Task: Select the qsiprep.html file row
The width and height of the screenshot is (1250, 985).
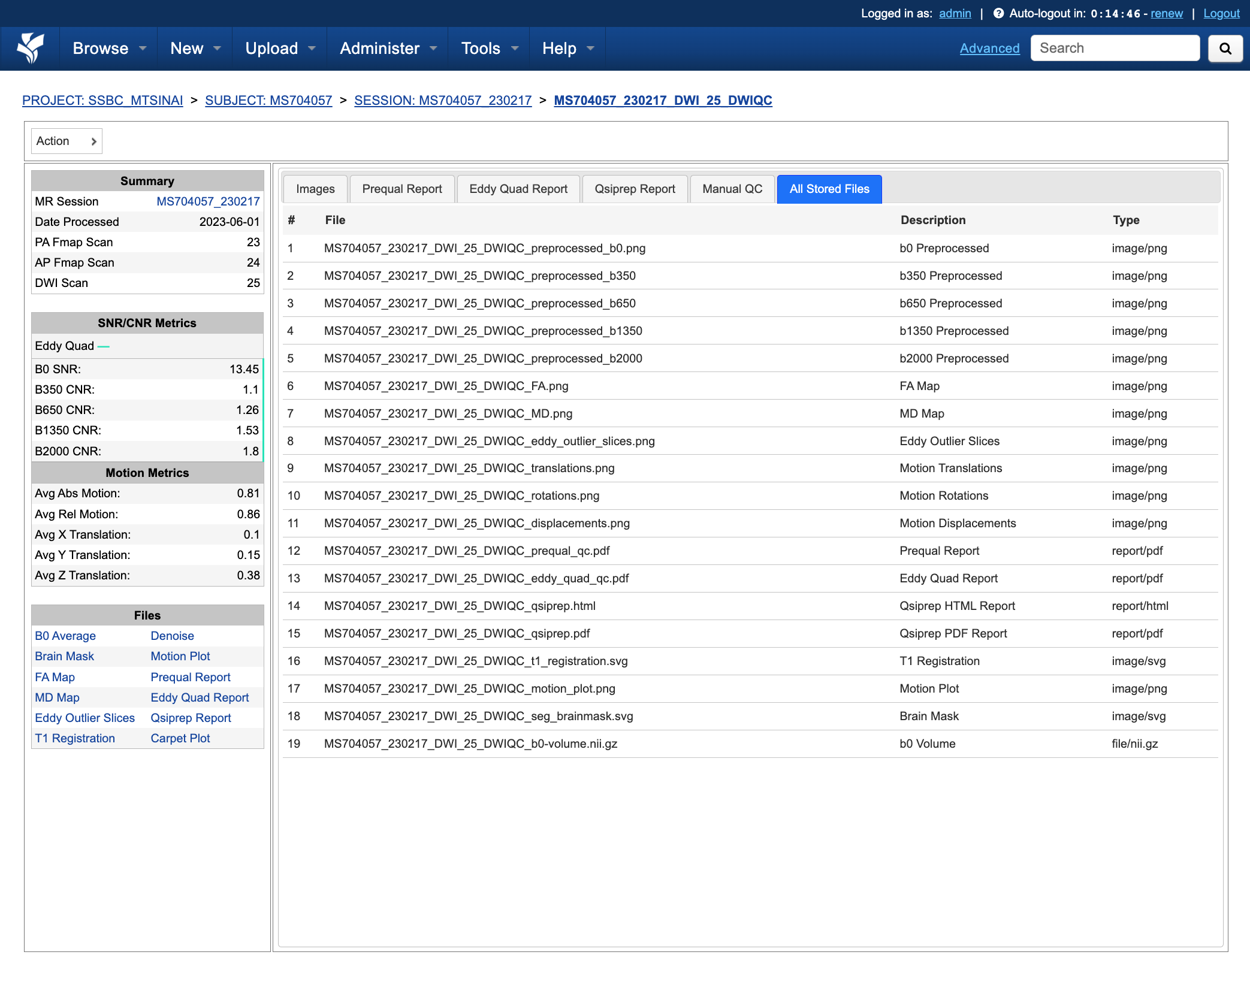Action: (750, 606)
